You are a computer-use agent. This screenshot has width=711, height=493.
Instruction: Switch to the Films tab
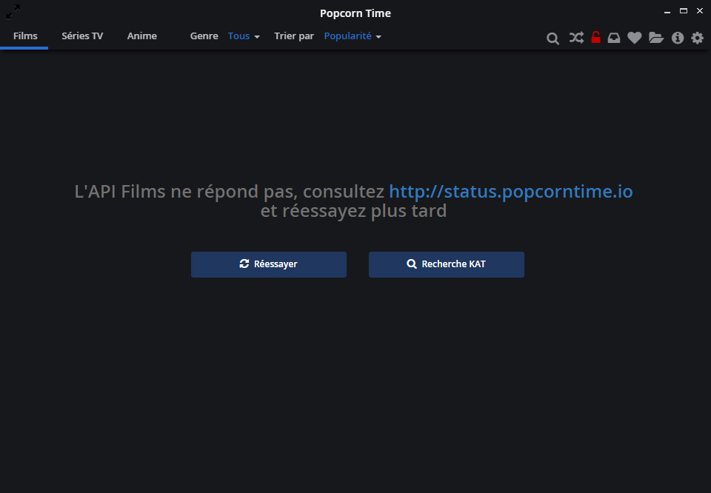pyautogui.click(x=25, y=36)
